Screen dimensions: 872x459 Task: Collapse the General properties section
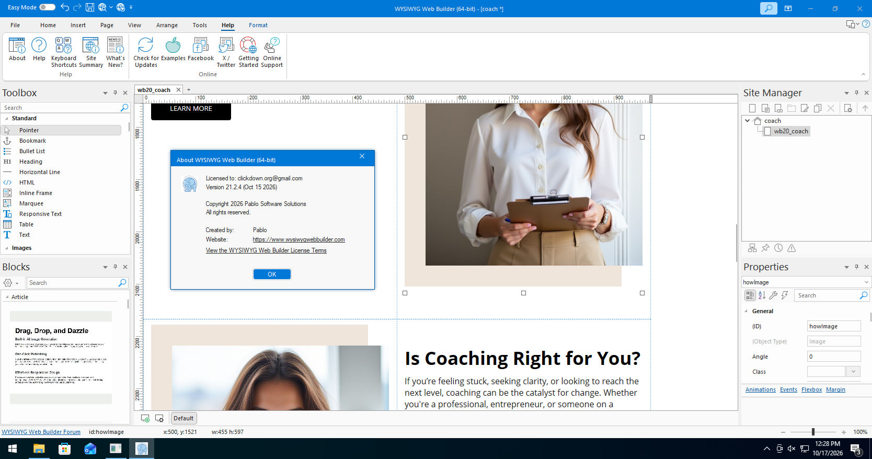[746, 311]
